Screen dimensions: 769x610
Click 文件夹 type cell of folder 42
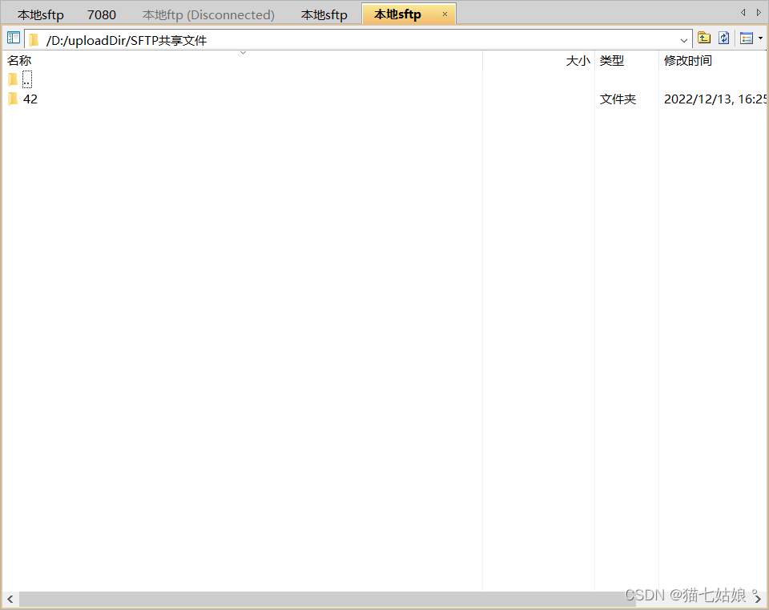[618, 99]
